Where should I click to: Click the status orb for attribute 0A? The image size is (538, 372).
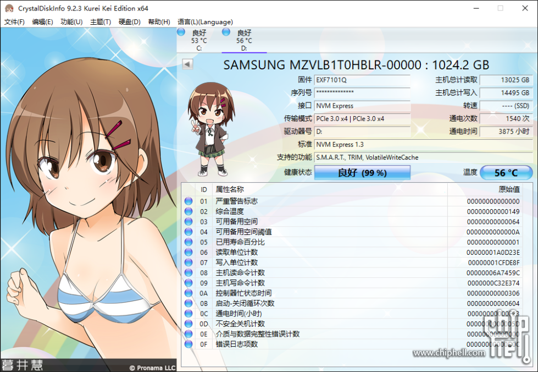tap(188, 293)
